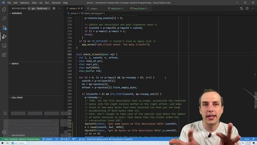This screenshot has width=257, height=145.
Task: Open Extensions view in activity bar
Action: 4,55
